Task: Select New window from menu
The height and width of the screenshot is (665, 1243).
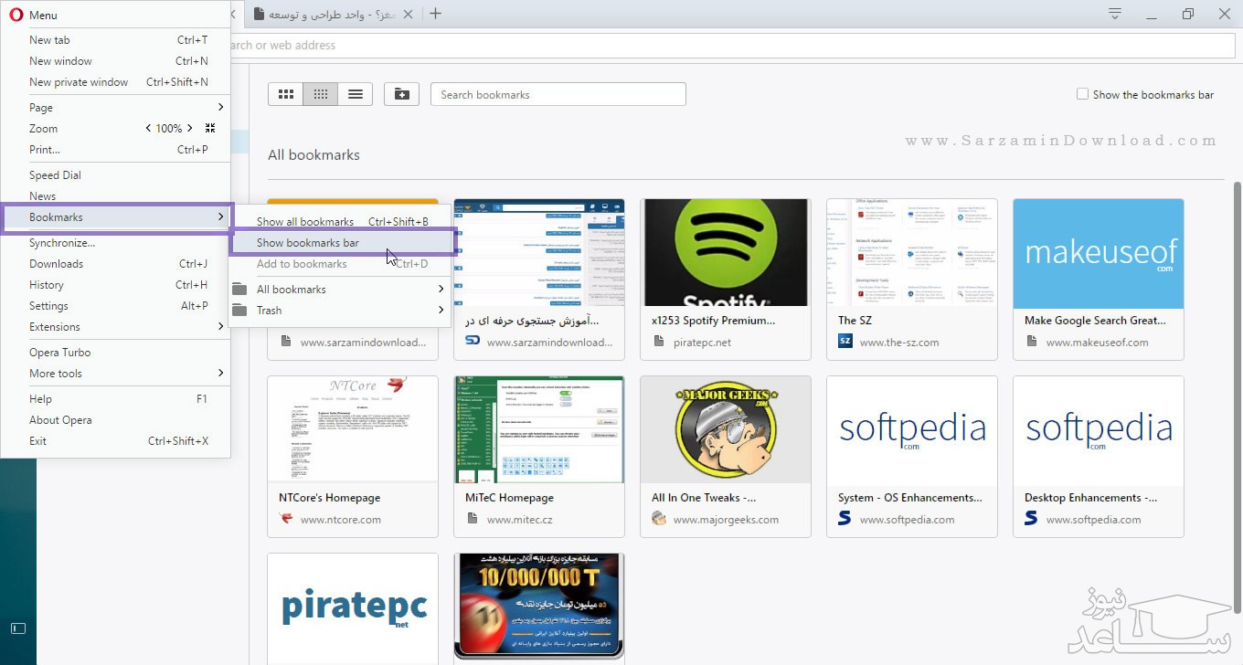Action: pyautogui.click(x=116, y=61)
